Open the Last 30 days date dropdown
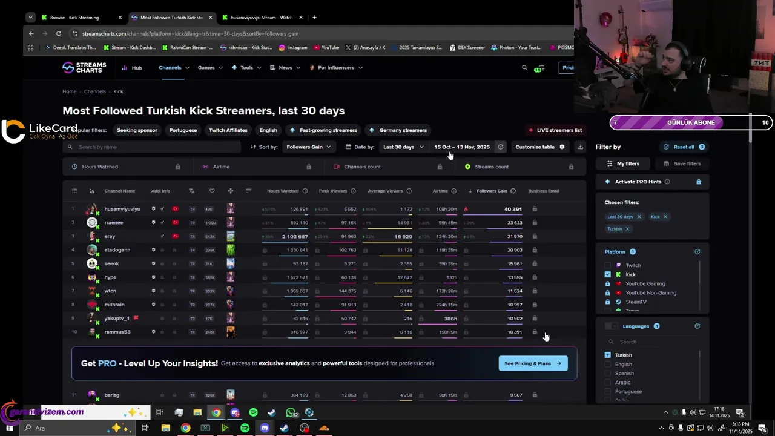Screen dimensions: 775x436 pyautogui.click(x=403, y=147)
